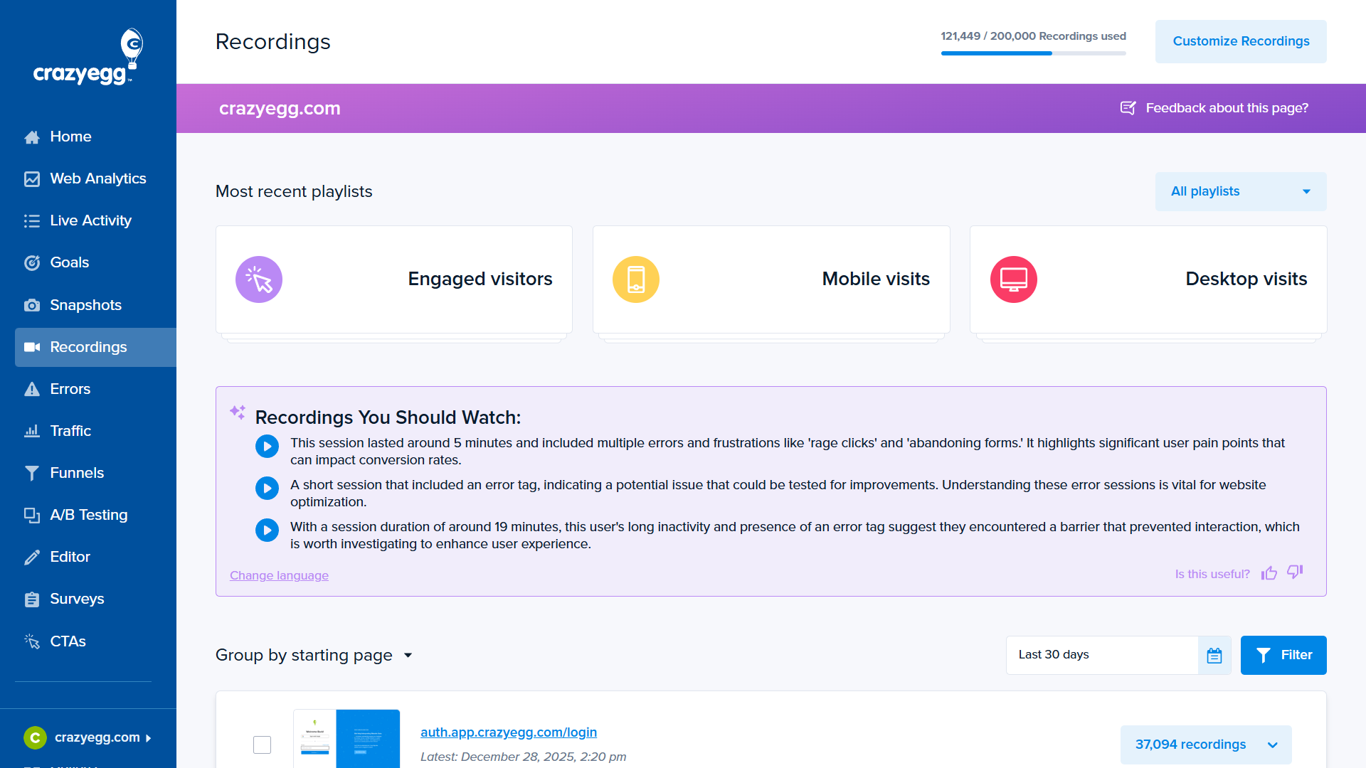Give a thumbs up on 'Is this useful?'

[1269, 573]
